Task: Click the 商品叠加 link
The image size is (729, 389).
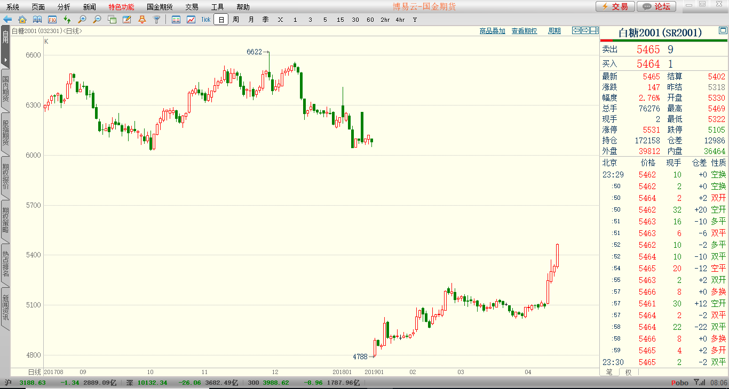Action: (492, 31)
